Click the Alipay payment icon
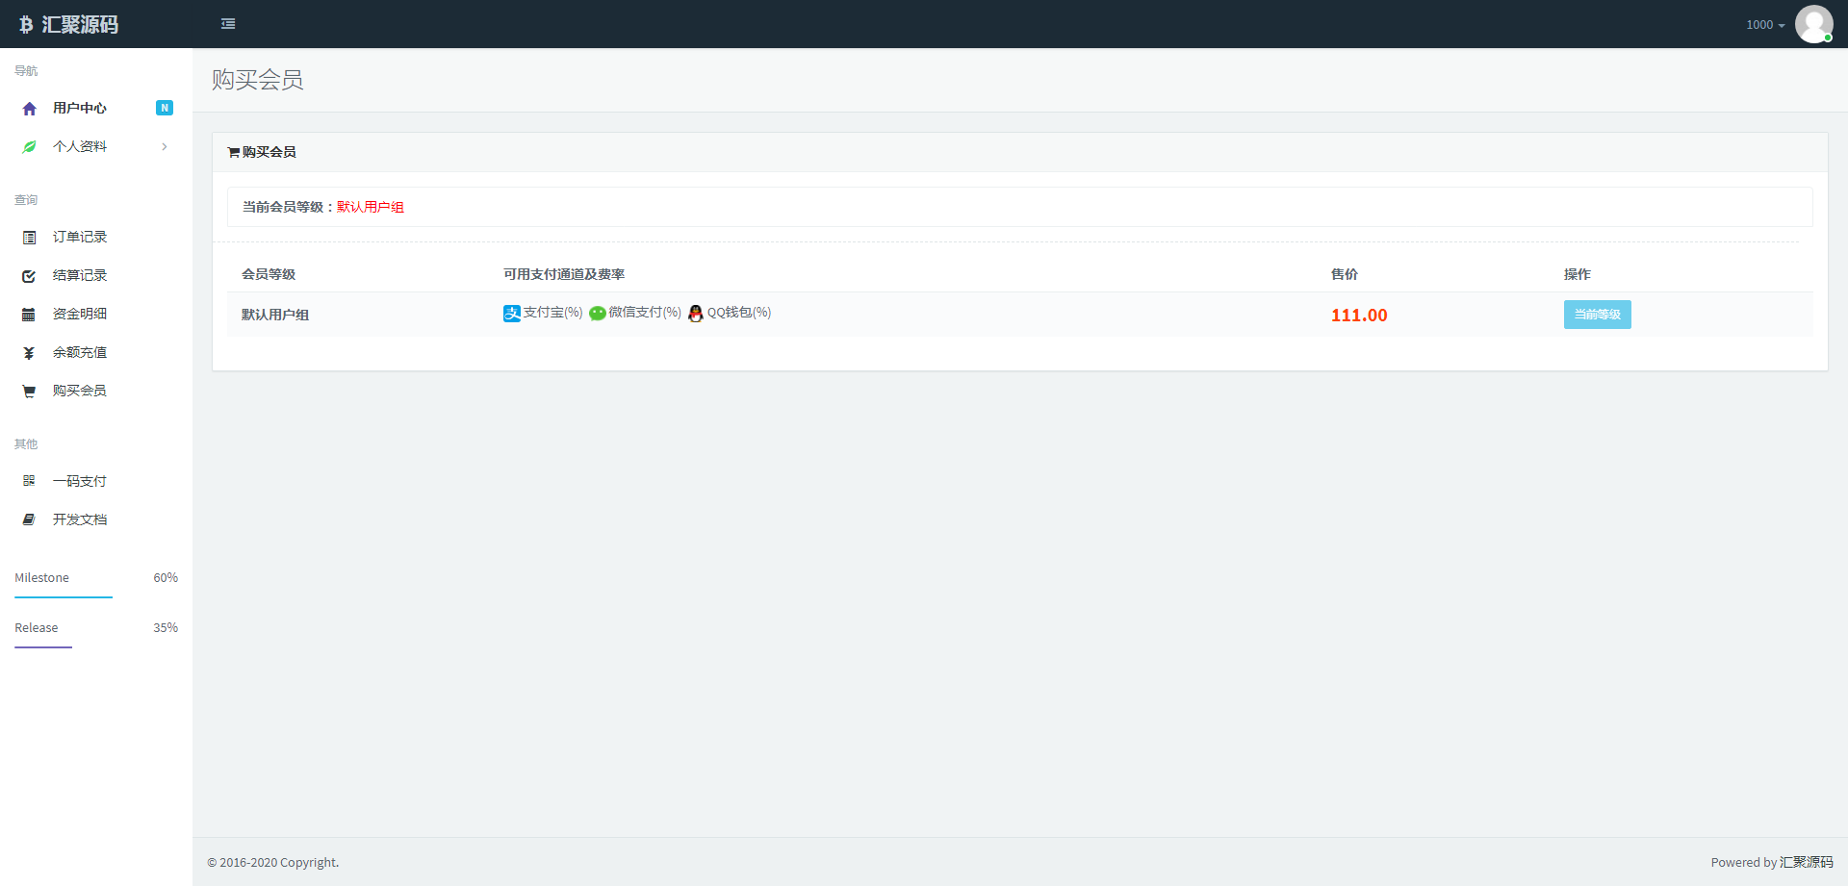This screenshot has width=1848, height=886. [x=512, y=314]
